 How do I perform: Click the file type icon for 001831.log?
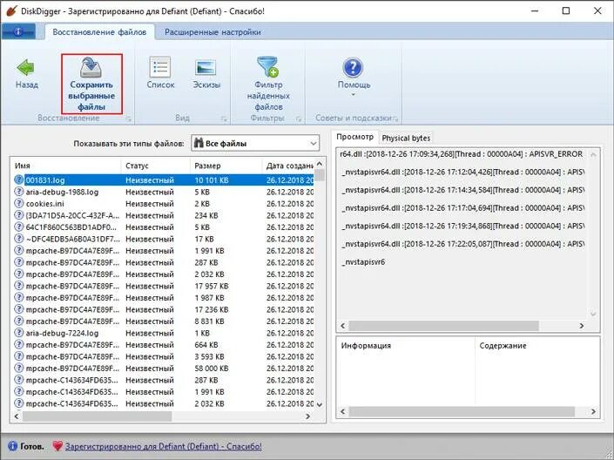[19, 179]
